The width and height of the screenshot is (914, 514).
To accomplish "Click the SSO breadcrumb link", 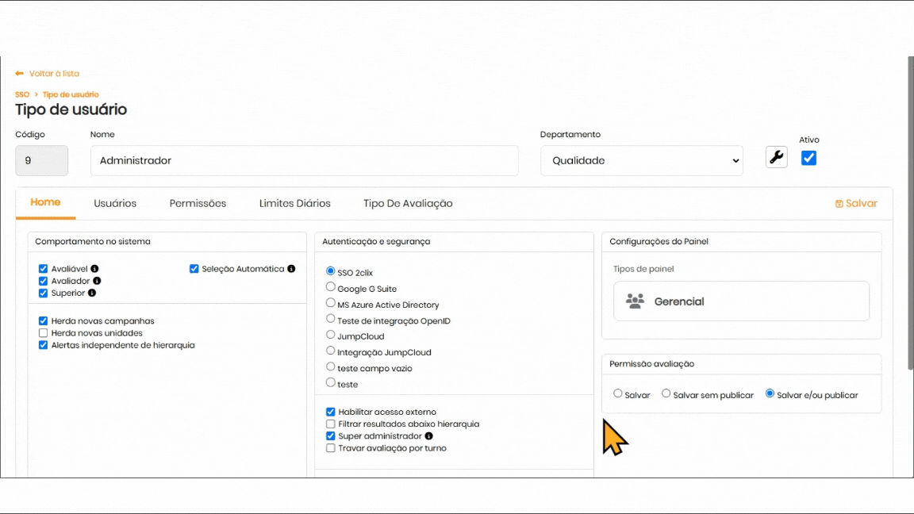I will pos(22,94).
